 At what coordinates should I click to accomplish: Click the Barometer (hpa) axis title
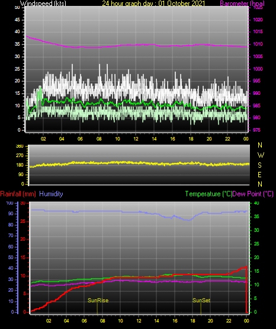[x=242, y=4]
